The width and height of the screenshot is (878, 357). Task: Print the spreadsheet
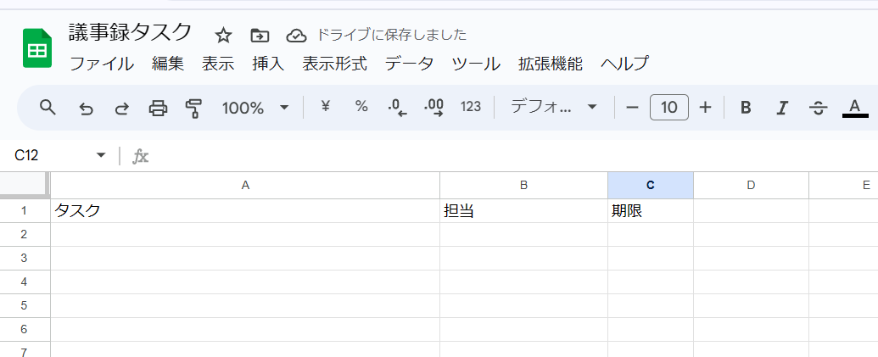[x=158, y=108]
